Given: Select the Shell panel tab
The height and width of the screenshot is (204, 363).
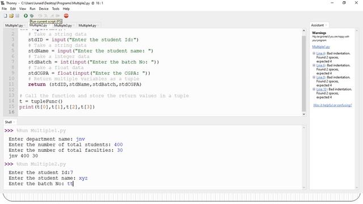Looking at the screenshot, I should (x=9, y=122).
